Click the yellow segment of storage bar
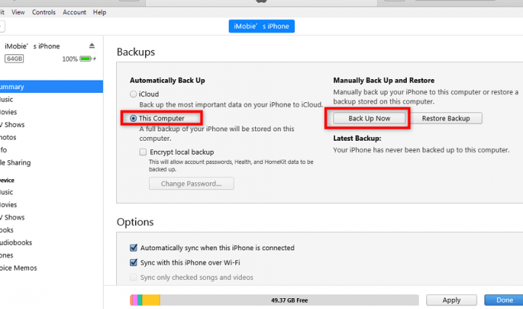The image size is (523, 309). point(151,300)
